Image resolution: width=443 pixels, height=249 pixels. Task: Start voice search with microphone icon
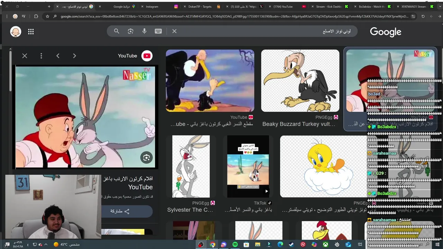tap(144, 31)
